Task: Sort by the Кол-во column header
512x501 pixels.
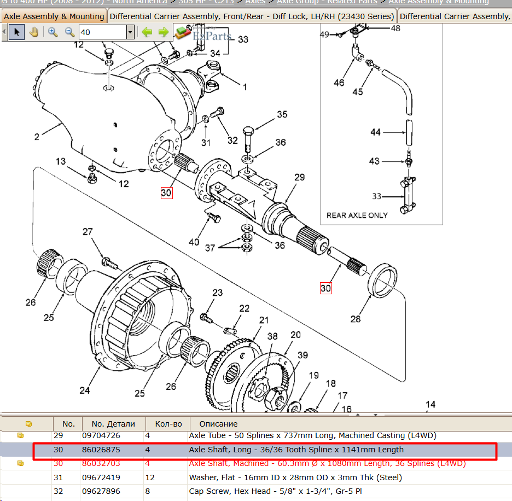Action: [x=168, y=424]
